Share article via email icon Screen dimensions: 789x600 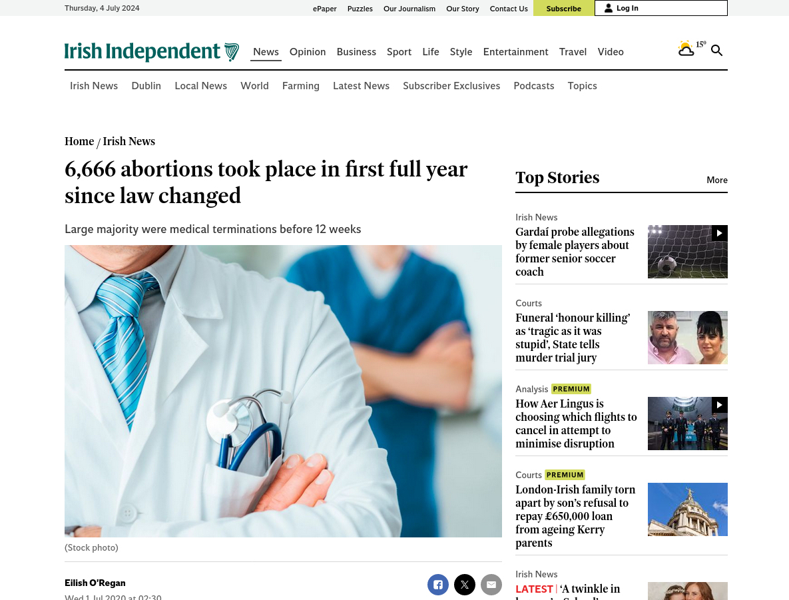[x=491, y=585]
